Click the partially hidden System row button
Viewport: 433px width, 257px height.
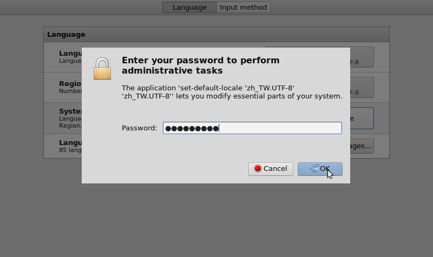tap(362, 118)
